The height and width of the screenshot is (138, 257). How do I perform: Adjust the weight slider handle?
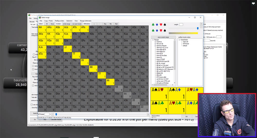(198, 28)
